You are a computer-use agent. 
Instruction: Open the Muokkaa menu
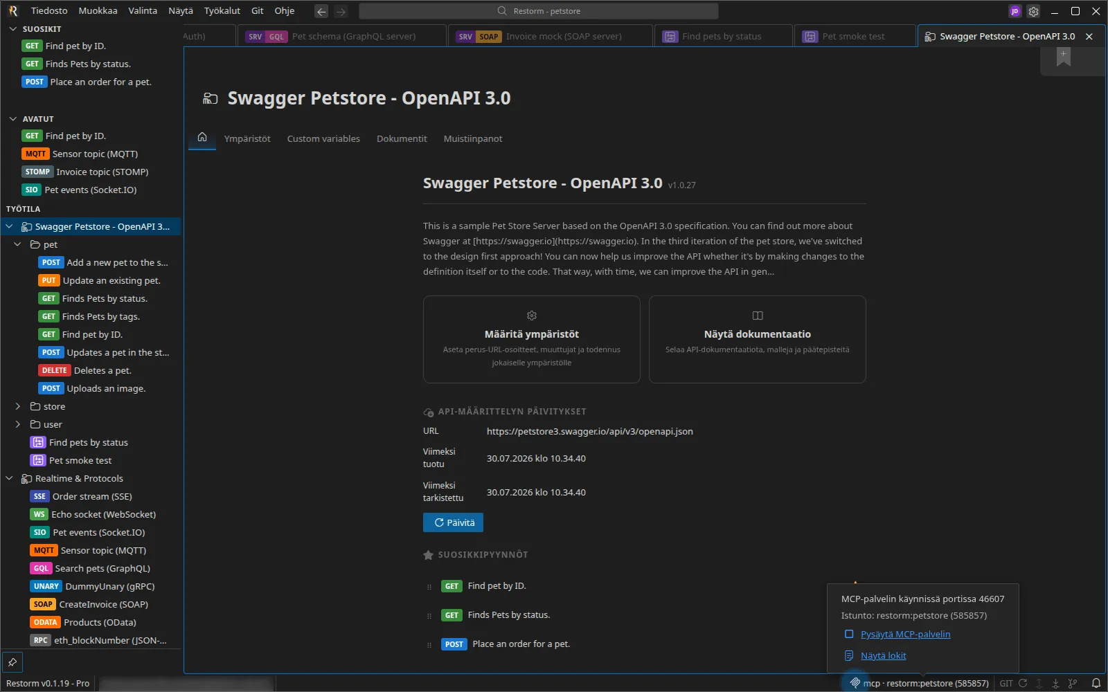pyautogui.click(x=98, y=11)
